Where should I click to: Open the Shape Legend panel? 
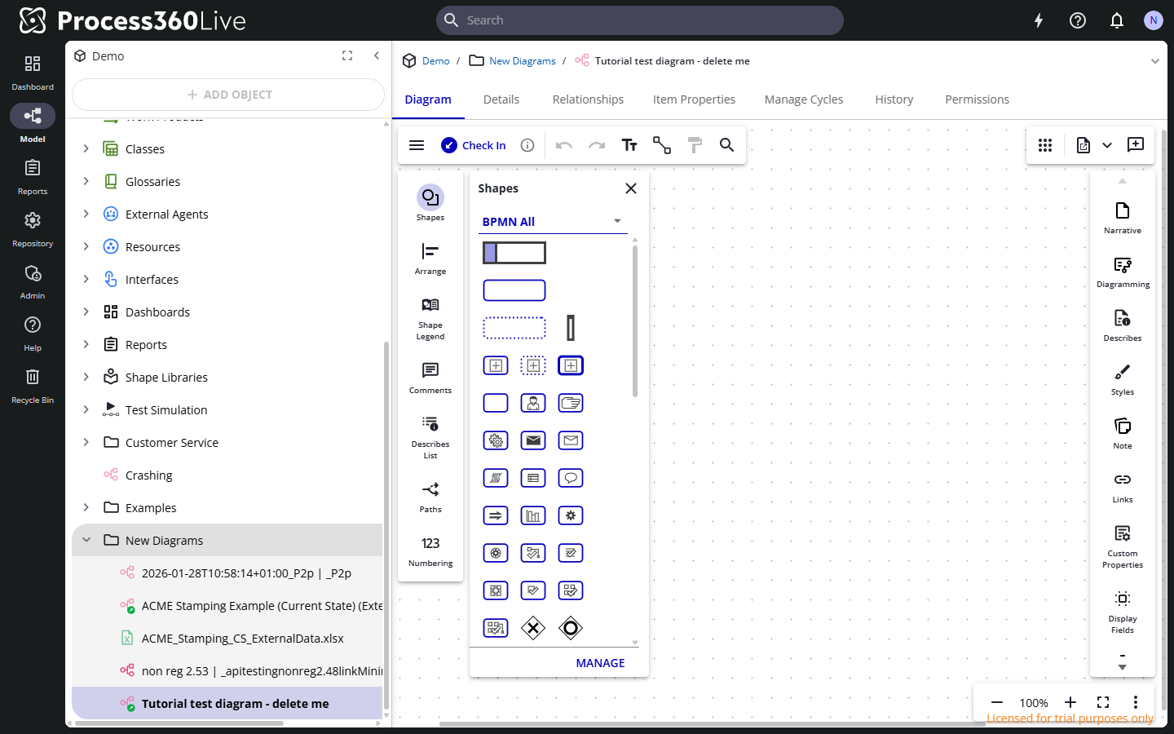(x=430, y=318)
